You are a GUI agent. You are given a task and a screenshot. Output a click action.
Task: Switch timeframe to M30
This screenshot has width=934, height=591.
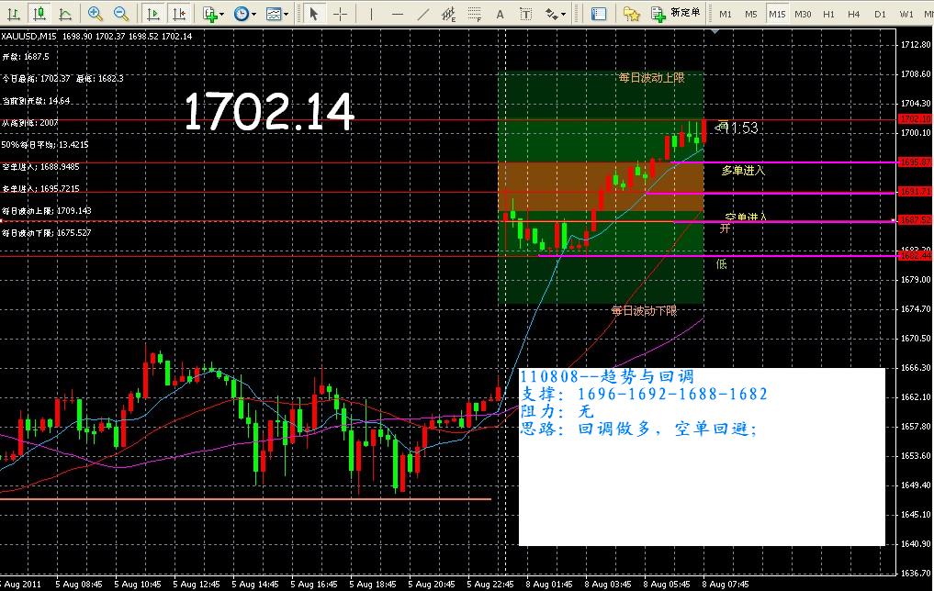tap(803, 14)
